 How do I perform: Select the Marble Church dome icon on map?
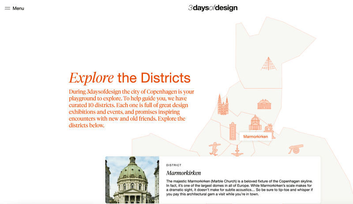tap(255, 122)
